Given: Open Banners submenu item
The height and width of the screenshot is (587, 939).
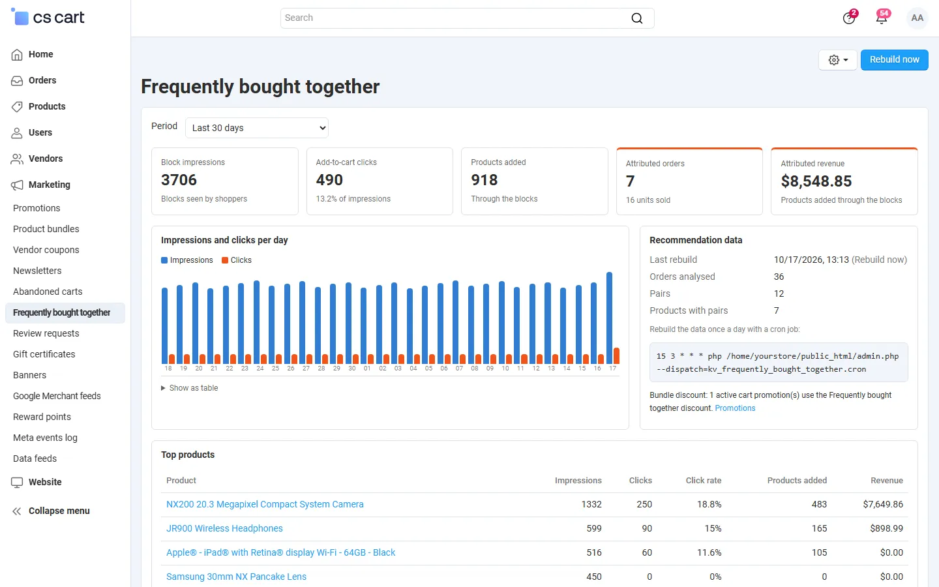Looking at the screenshot, I should [30, 375].
